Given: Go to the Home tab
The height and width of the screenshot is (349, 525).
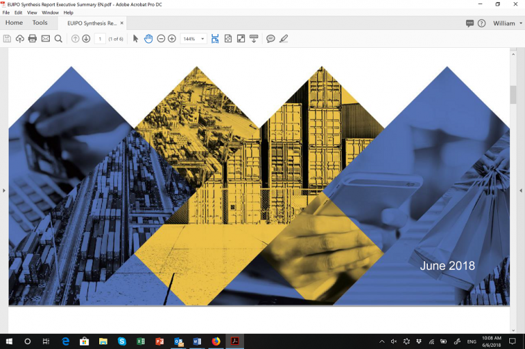Looking at the screenshot, I should (x=14, y=23).
